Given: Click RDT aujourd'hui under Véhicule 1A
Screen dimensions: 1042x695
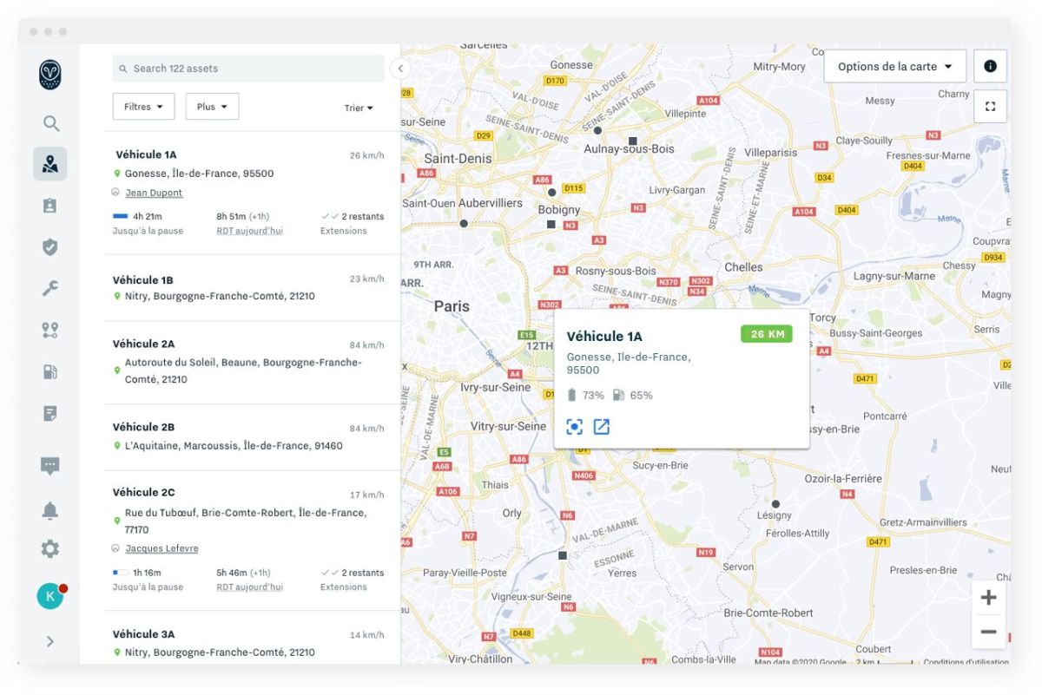Looking at the screenshot, I should pyautogui.click(x=249, y=231).
